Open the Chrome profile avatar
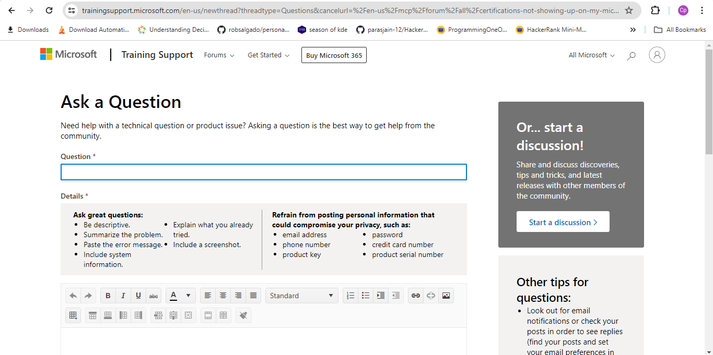713x355 pixels. [x=683, y=10]
